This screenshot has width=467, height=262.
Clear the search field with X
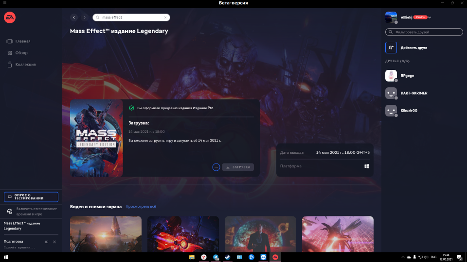pos(165,17)
